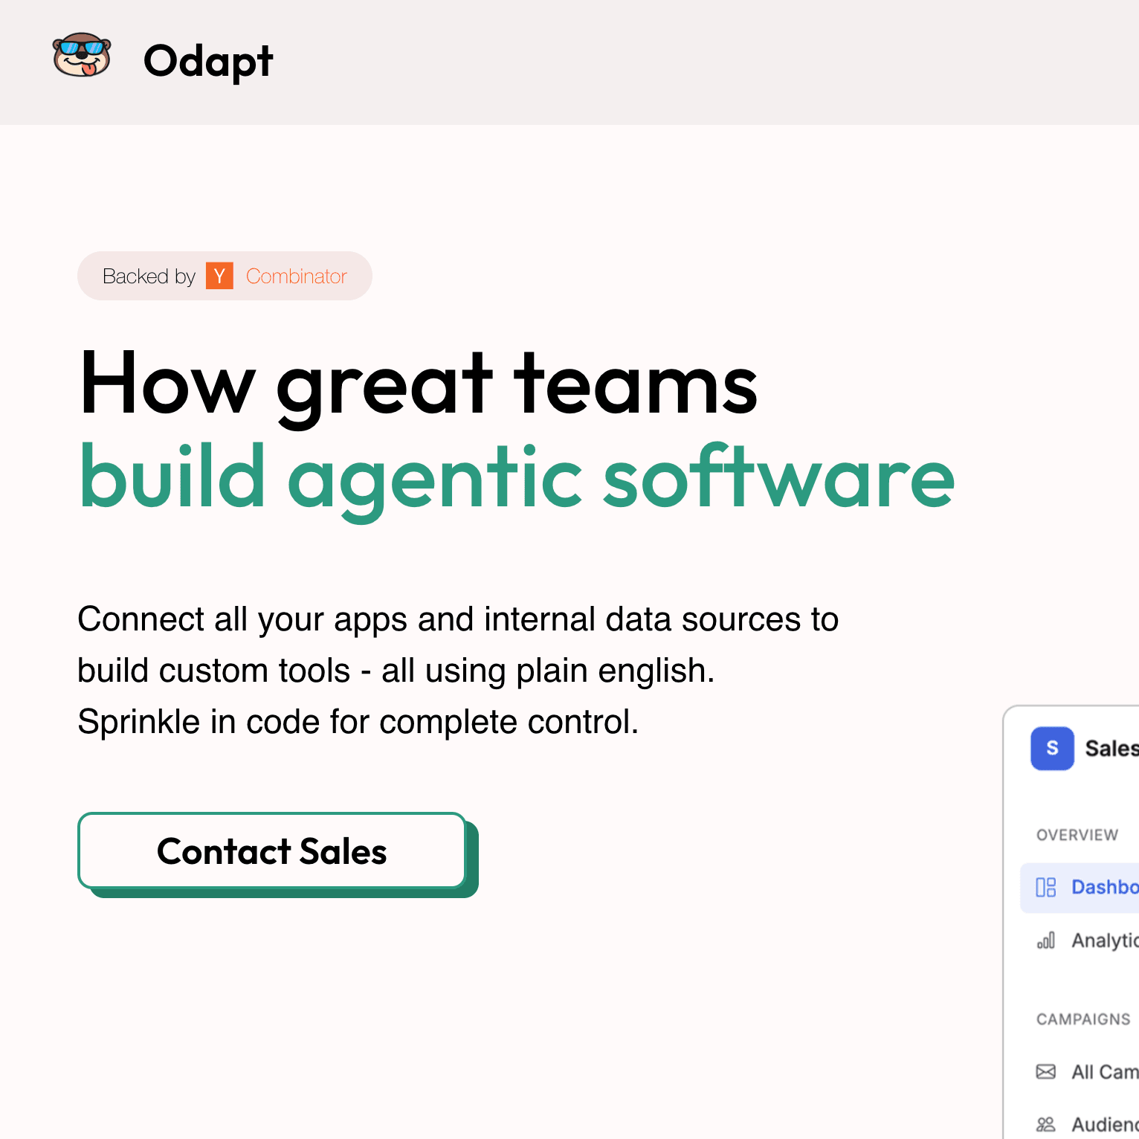Click the OVERVIEW section header
This screenshot has width=1139, height=1139.
pos(1077,835)
